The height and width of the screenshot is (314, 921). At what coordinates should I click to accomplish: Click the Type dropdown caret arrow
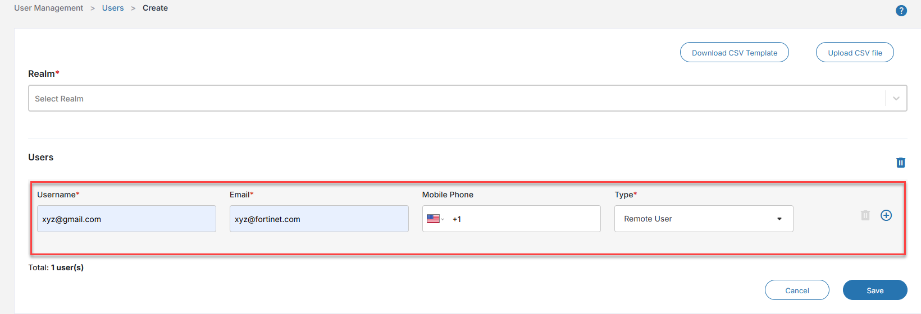(x=779, y=219)
